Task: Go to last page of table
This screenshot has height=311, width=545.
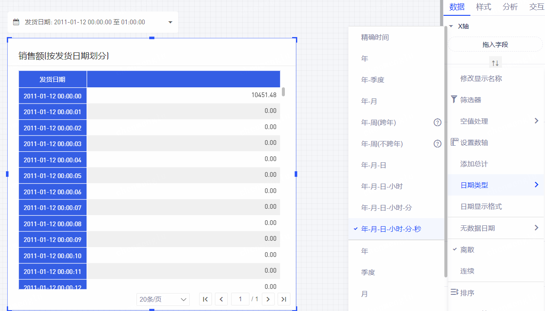Action: pos(284,299)
